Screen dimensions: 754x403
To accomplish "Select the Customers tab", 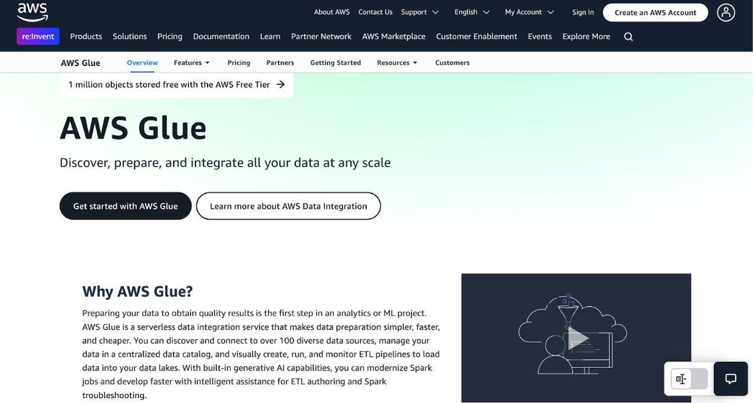I will pos(452,62).
